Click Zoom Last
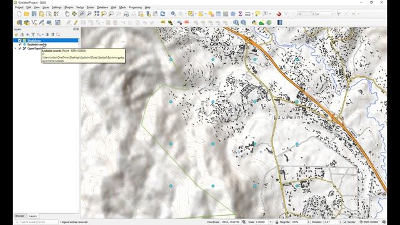This screenshot has width=400, height=225. (126, 14)
